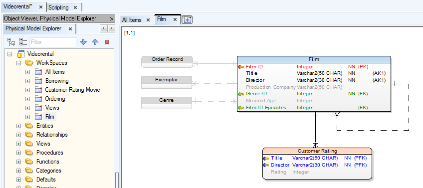Select the Exemplar entity box

tap(167, 83)
